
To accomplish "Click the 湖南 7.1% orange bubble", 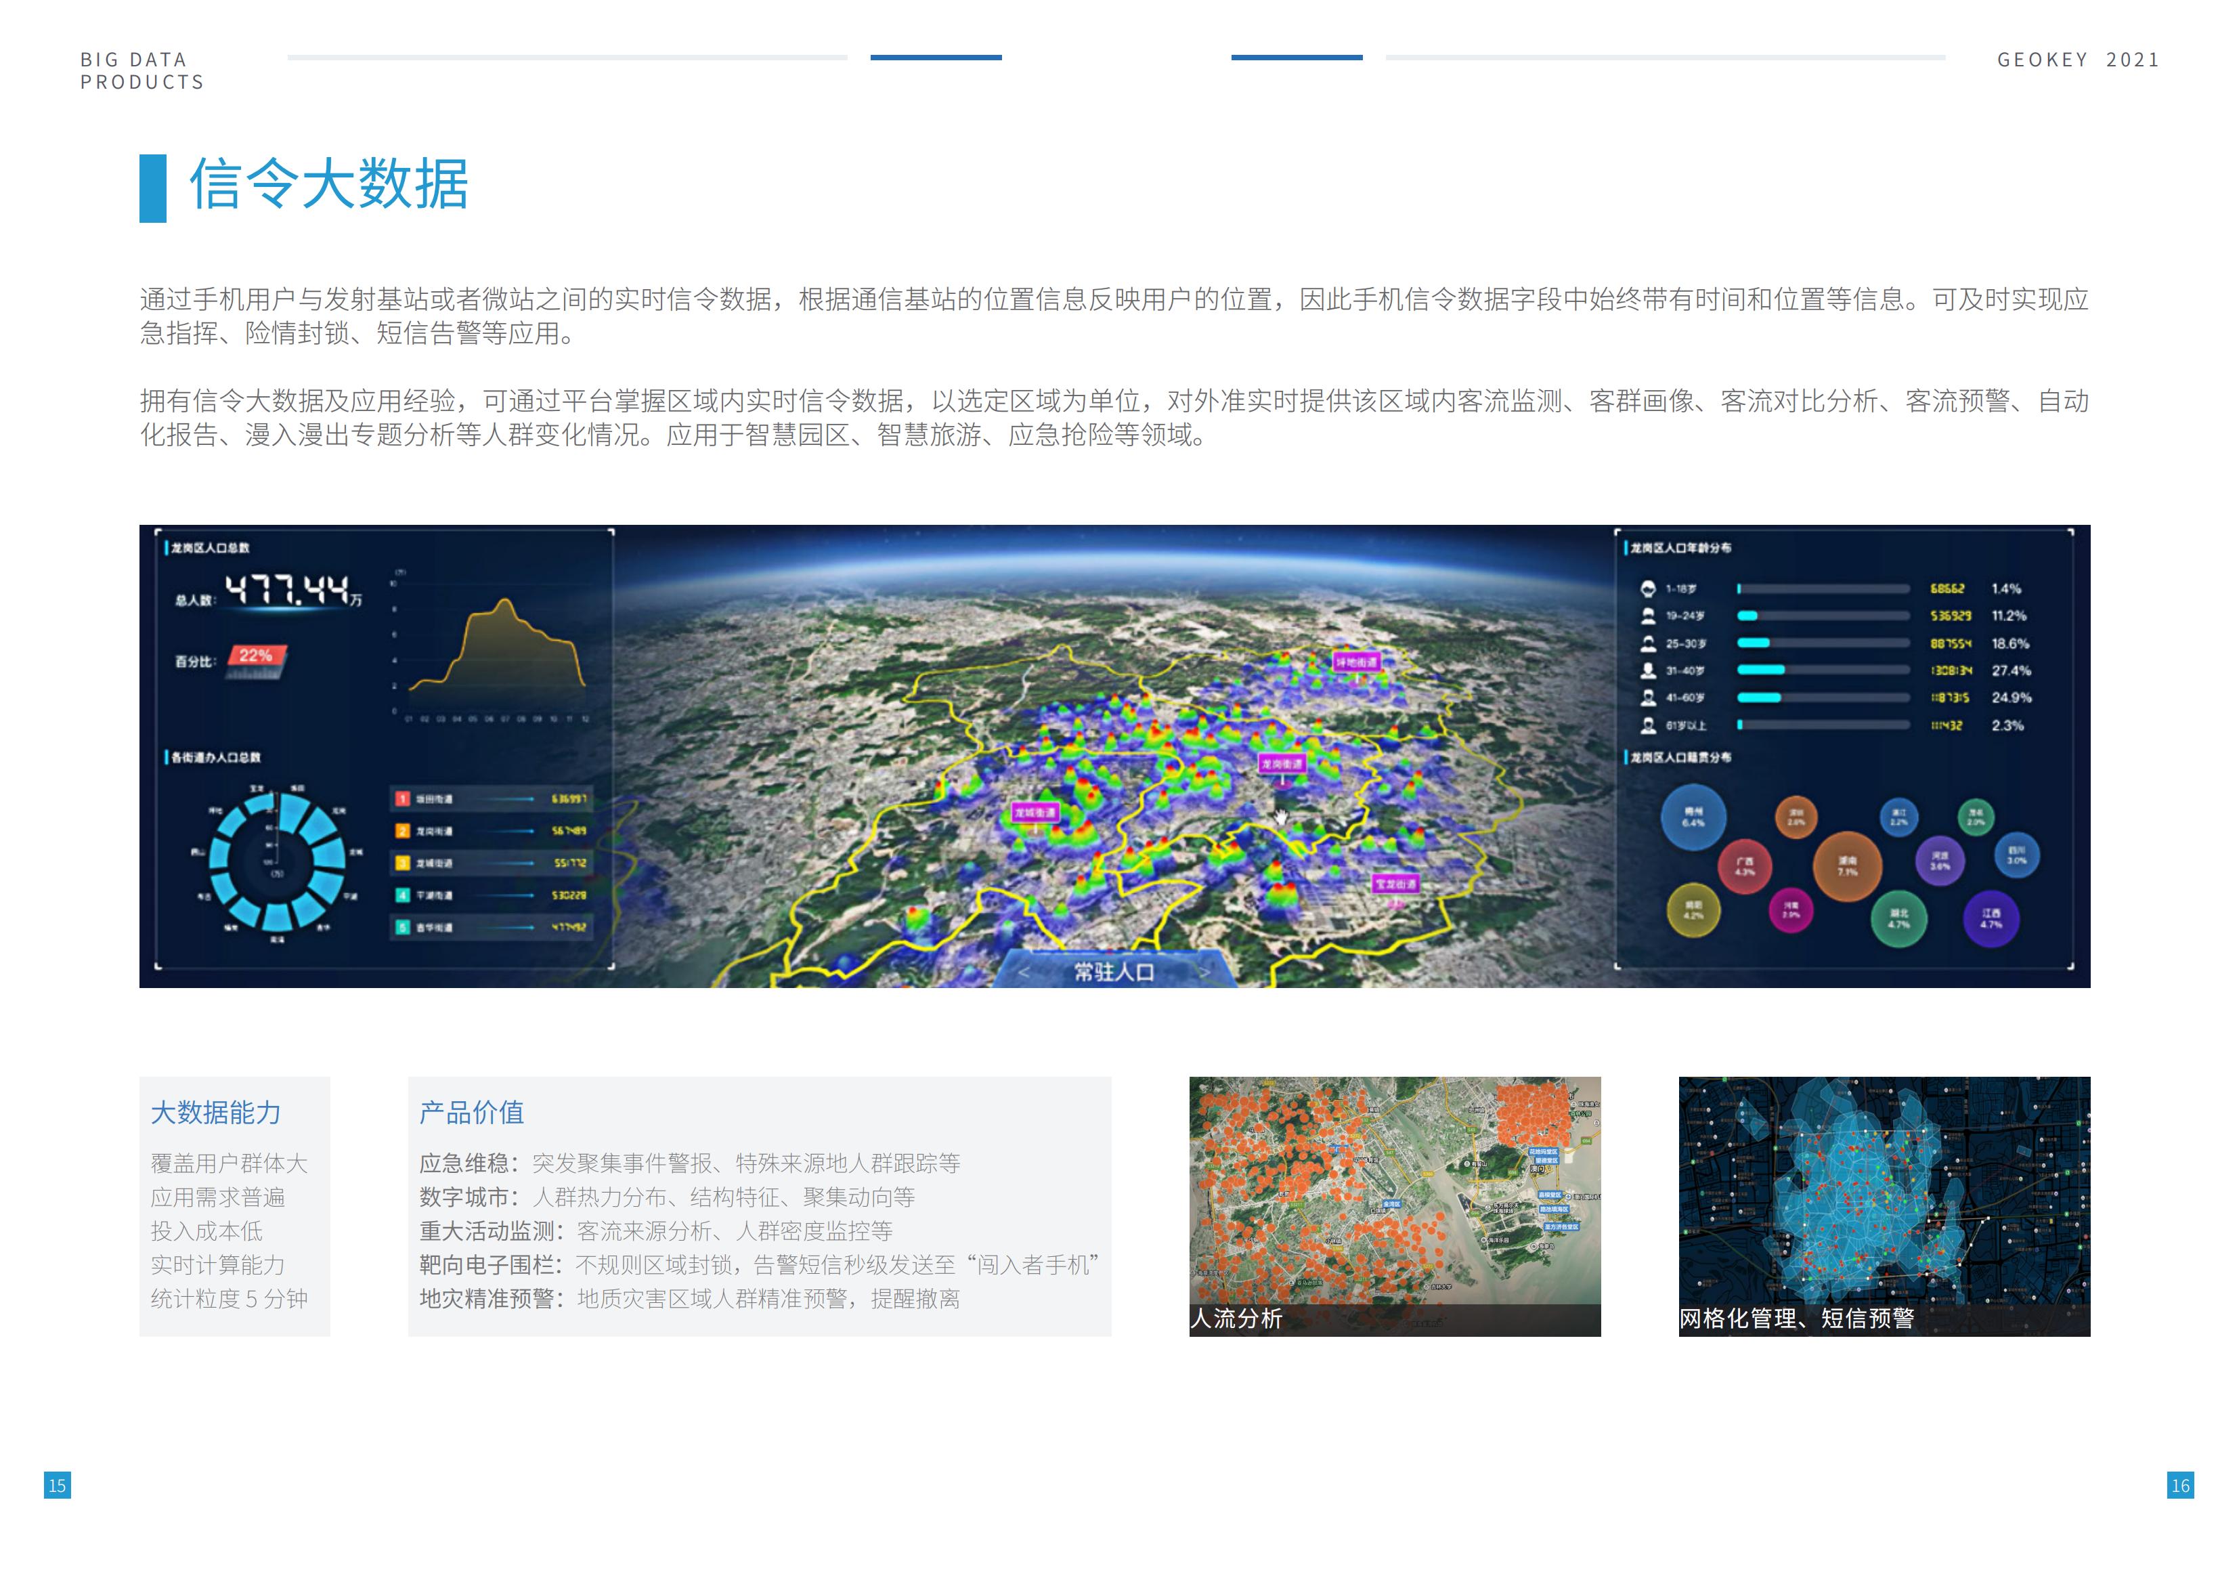I will click(1847, 866).
